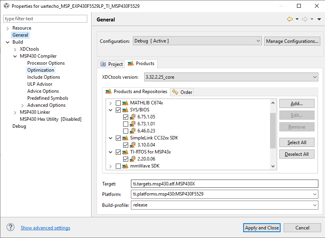Switch to the Order tab

pos(182,92)
